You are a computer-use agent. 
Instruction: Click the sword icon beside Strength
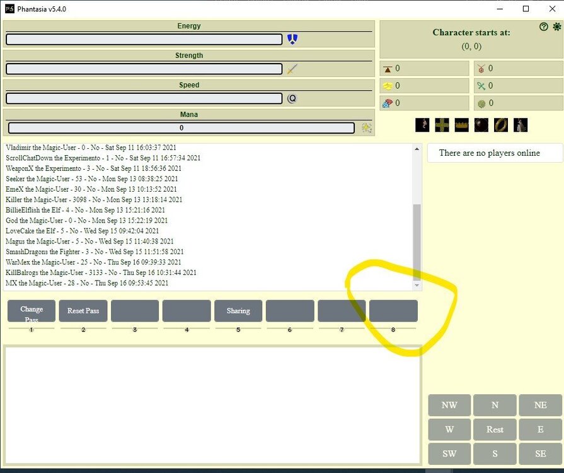coord(292,69)
